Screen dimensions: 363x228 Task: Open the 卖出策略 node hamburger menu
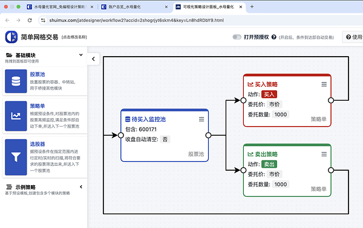coord(324,154)
